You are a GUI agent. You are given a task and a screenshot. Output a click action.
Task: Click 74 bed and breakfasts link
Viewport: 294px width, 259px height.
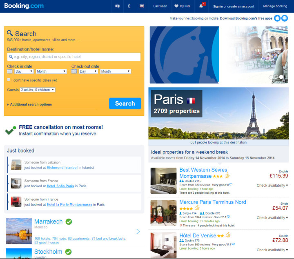click(108, 238)
